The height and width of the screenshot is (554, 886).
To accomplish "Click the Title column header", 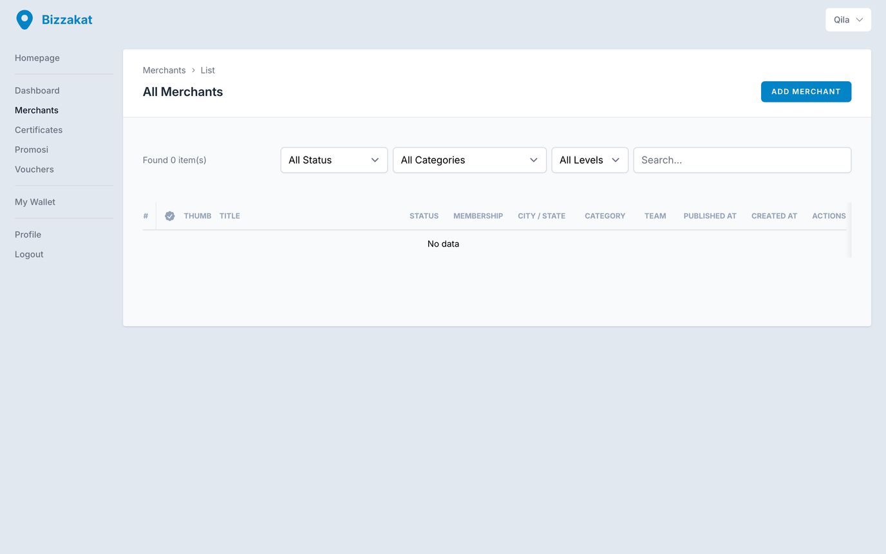I will 229,216.
